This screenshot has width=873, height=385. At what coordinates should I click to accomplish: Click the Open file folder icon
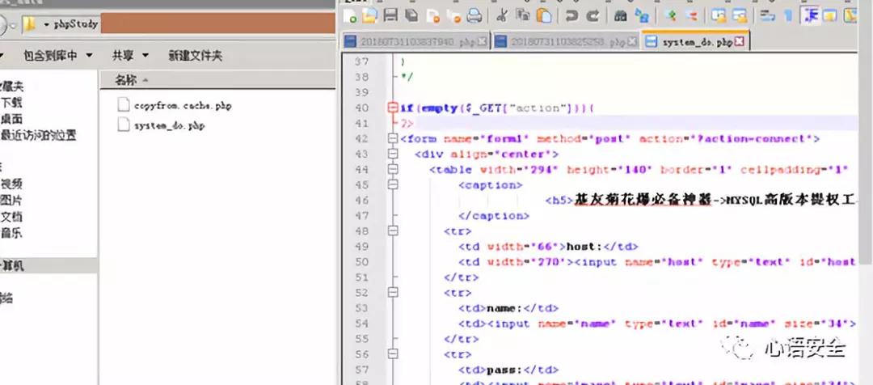369,16
